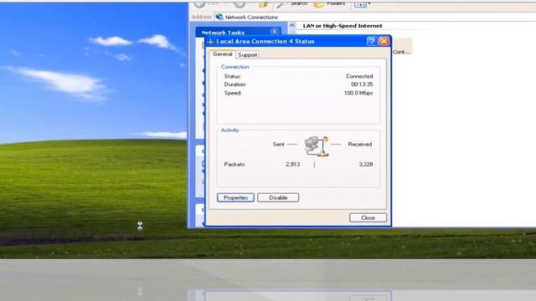Click the Search toolbar icon

pos(292,3)
